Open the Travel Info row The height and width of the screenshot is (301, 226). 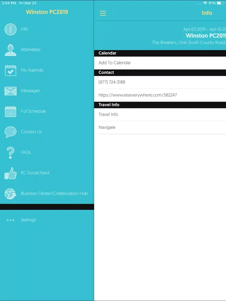tap(160, 115)
